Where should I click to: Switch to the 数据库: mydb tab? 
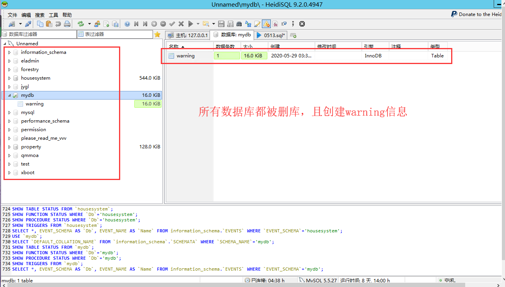(x=232, y=35)
